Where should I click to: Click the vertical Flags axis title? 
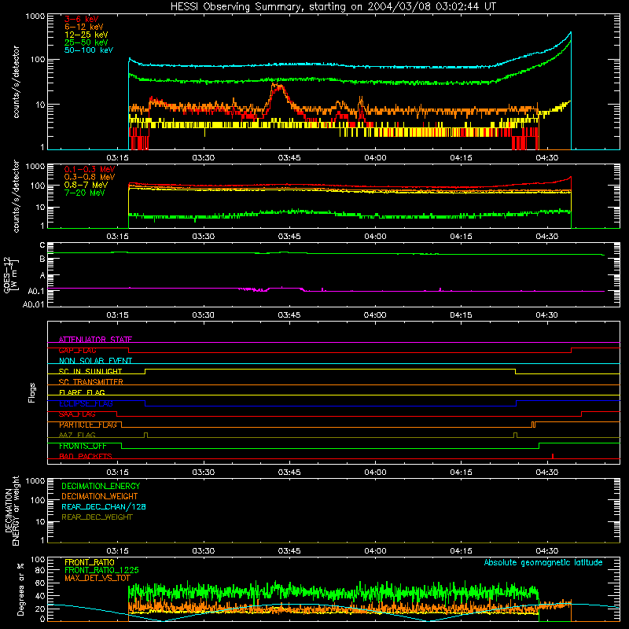(32, 392)
